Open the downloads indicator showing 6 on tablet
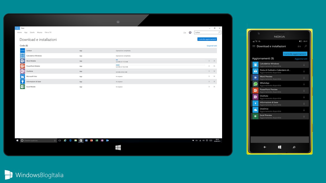This screenshot has width=326, height=183. coord(185,33)
